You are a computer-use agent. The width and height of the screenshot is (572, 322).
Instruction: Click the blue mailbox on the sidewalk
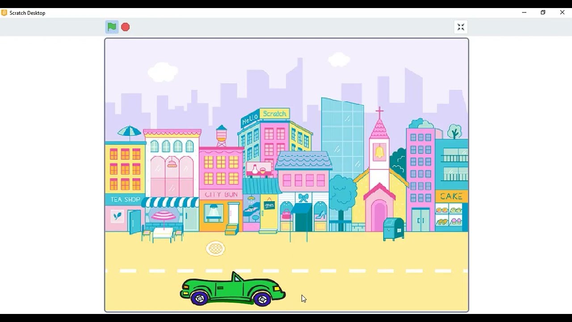pyautogui.click(x=393, y=228)
